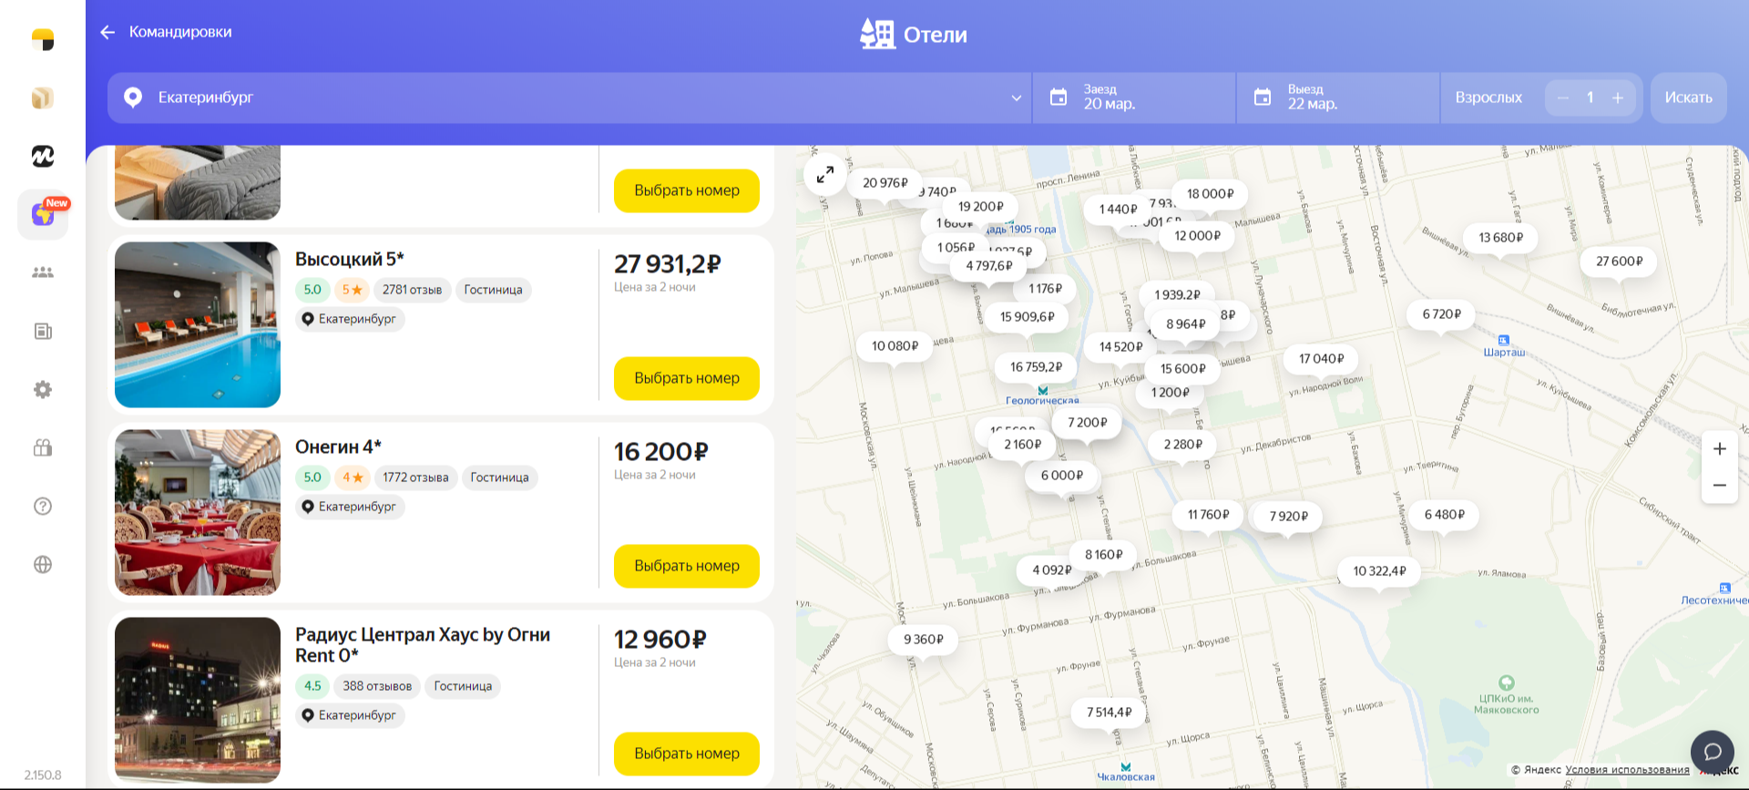This screenshot has height=790, width=1749.
Task: Open the box icon in the sidebar
Action: 43,98
